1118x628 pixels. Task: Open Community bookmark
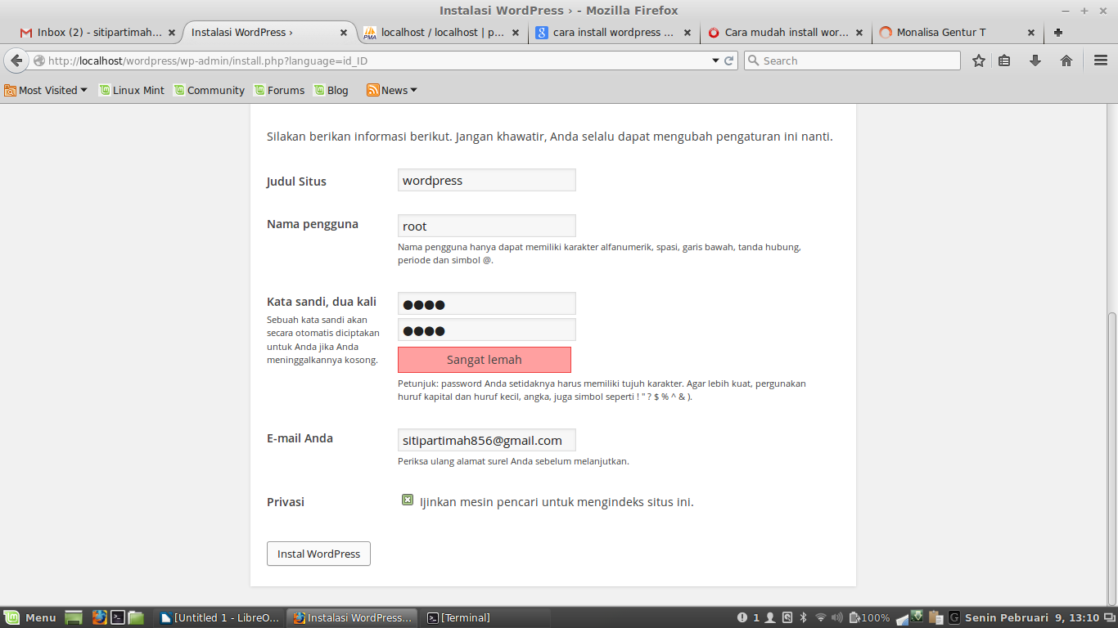click(209, 90)
